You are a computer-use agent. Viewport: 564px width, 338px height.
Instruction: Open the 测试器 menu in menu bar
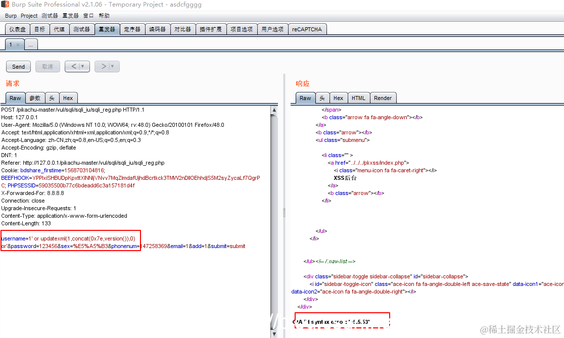click(x=50, y=16)
